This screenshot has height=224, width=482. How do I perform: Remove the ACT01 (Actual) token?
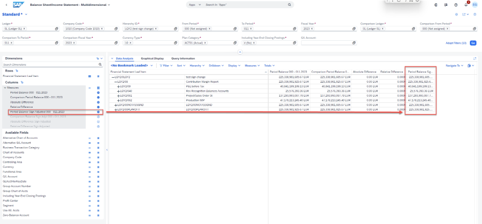[205, 43]
